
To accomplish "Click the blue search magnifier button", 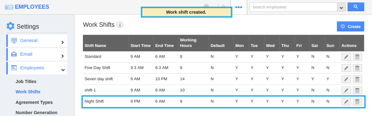I will pos(356,7).
